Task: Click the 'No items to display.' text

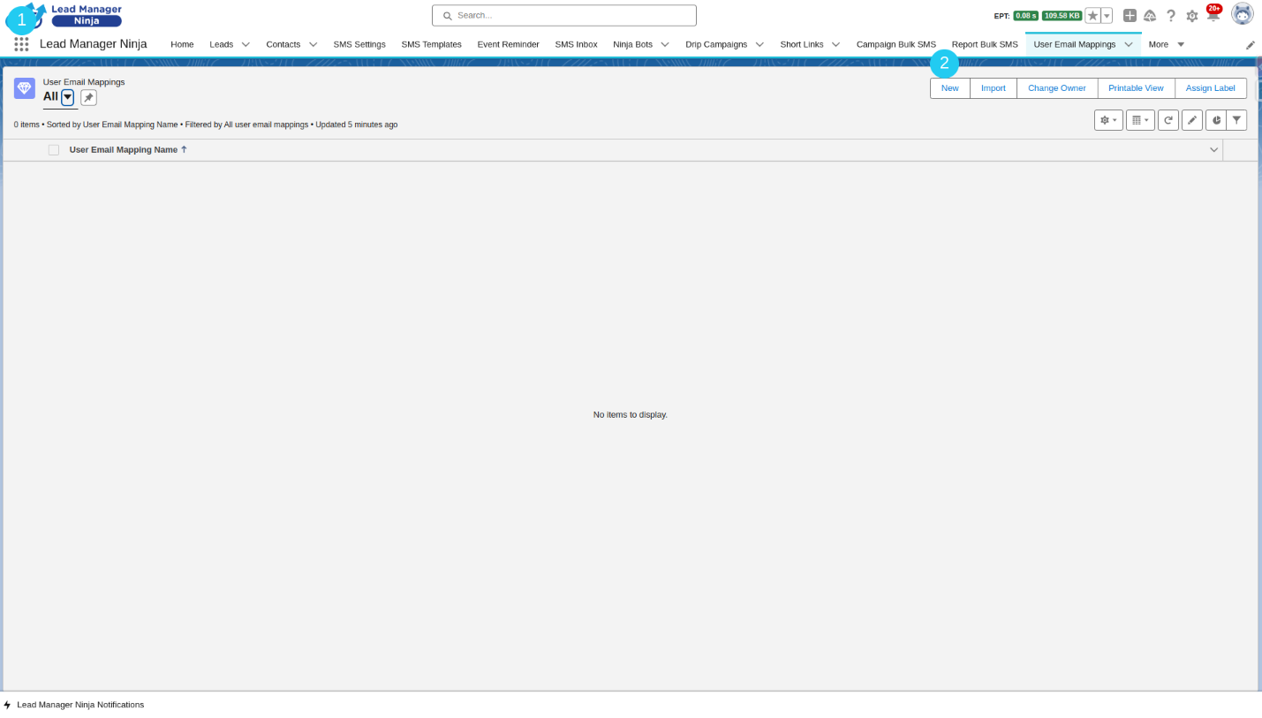Action: (631, 414)
